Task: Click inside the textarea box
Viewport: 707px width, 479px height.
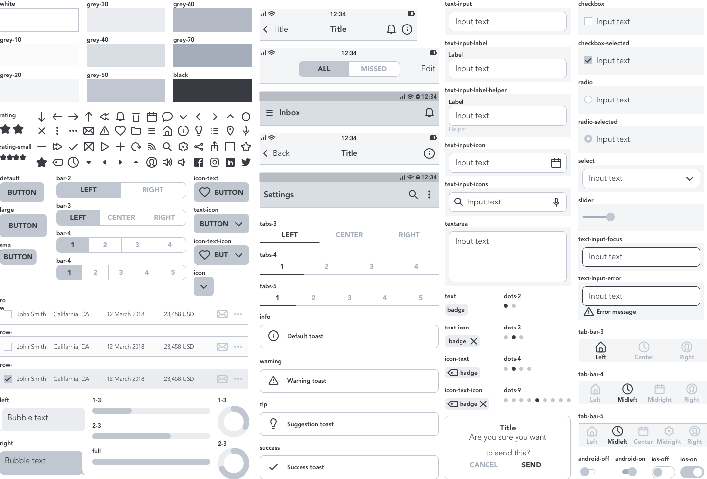Action: [508, 257]
